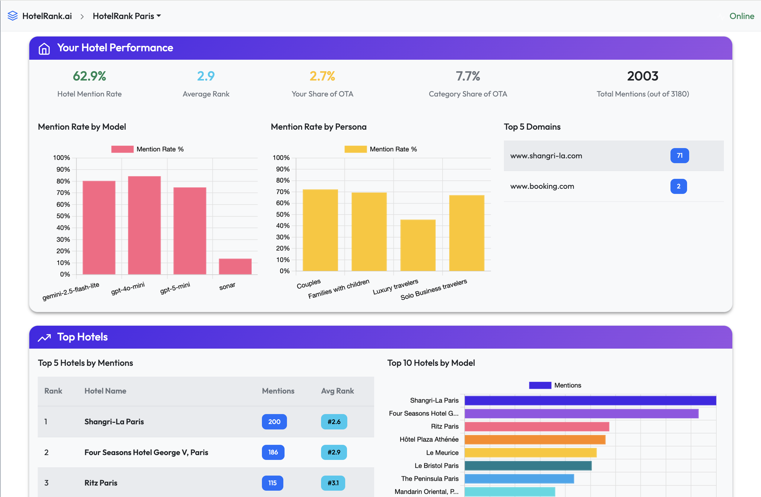Toggle the Mentions legend in Top 10 Hotels chart
Screen dimensions: 761x497
(x=556, y=385)
